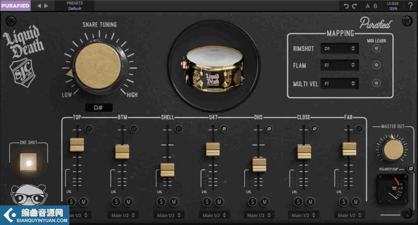Click the Purafied script logo
Viewport: 418px width, 225px height.
point(375,23)
